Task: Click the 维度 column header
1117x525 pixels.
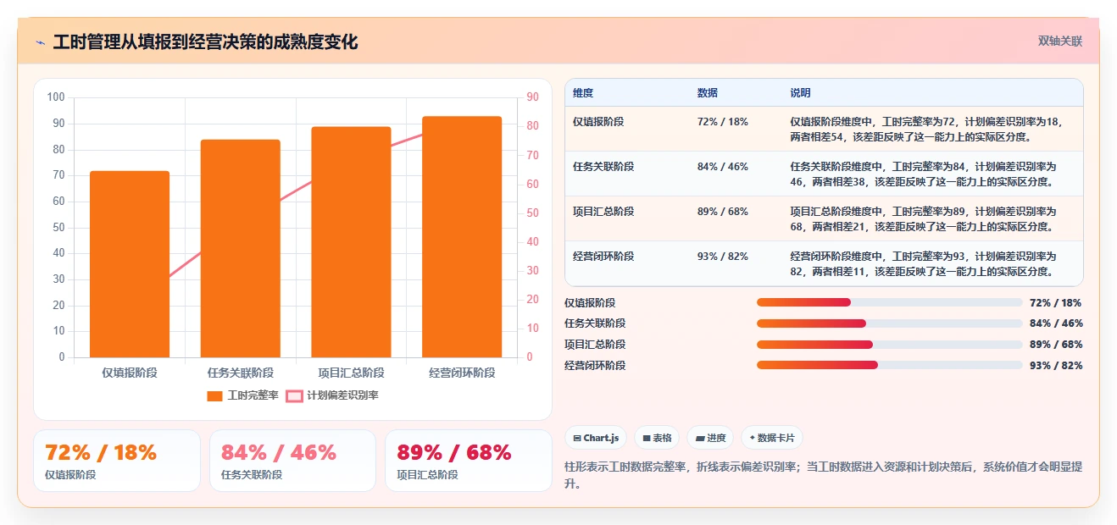Action: (583, 93)
